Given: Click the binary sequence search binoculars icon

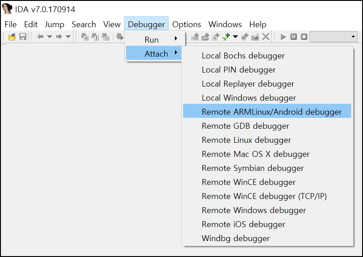Looking at the screenshot, I should 106,37.
